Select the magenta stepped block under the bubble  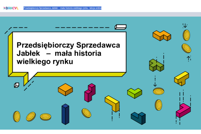click(x=89, y=93)
